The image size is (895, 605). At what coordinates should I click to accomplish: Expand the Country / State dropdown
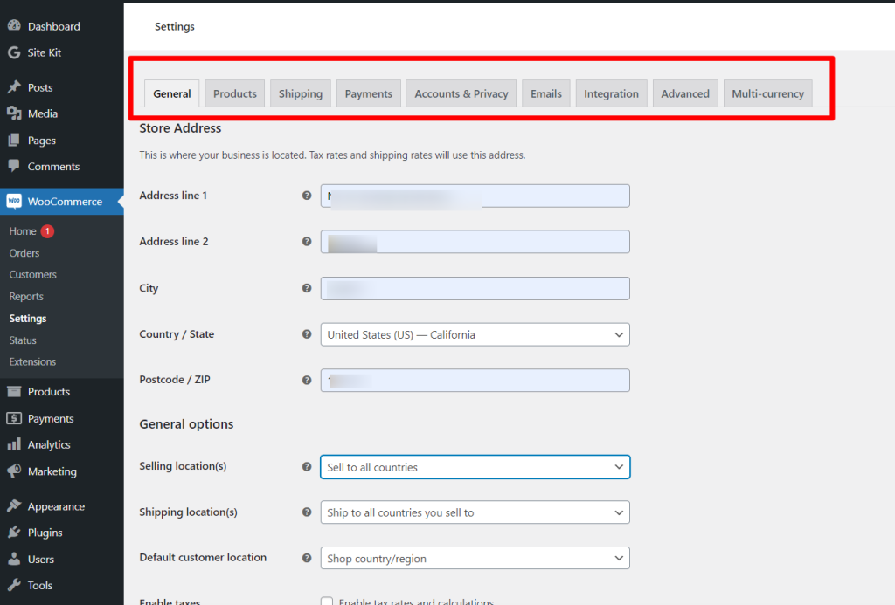point(475,334)
